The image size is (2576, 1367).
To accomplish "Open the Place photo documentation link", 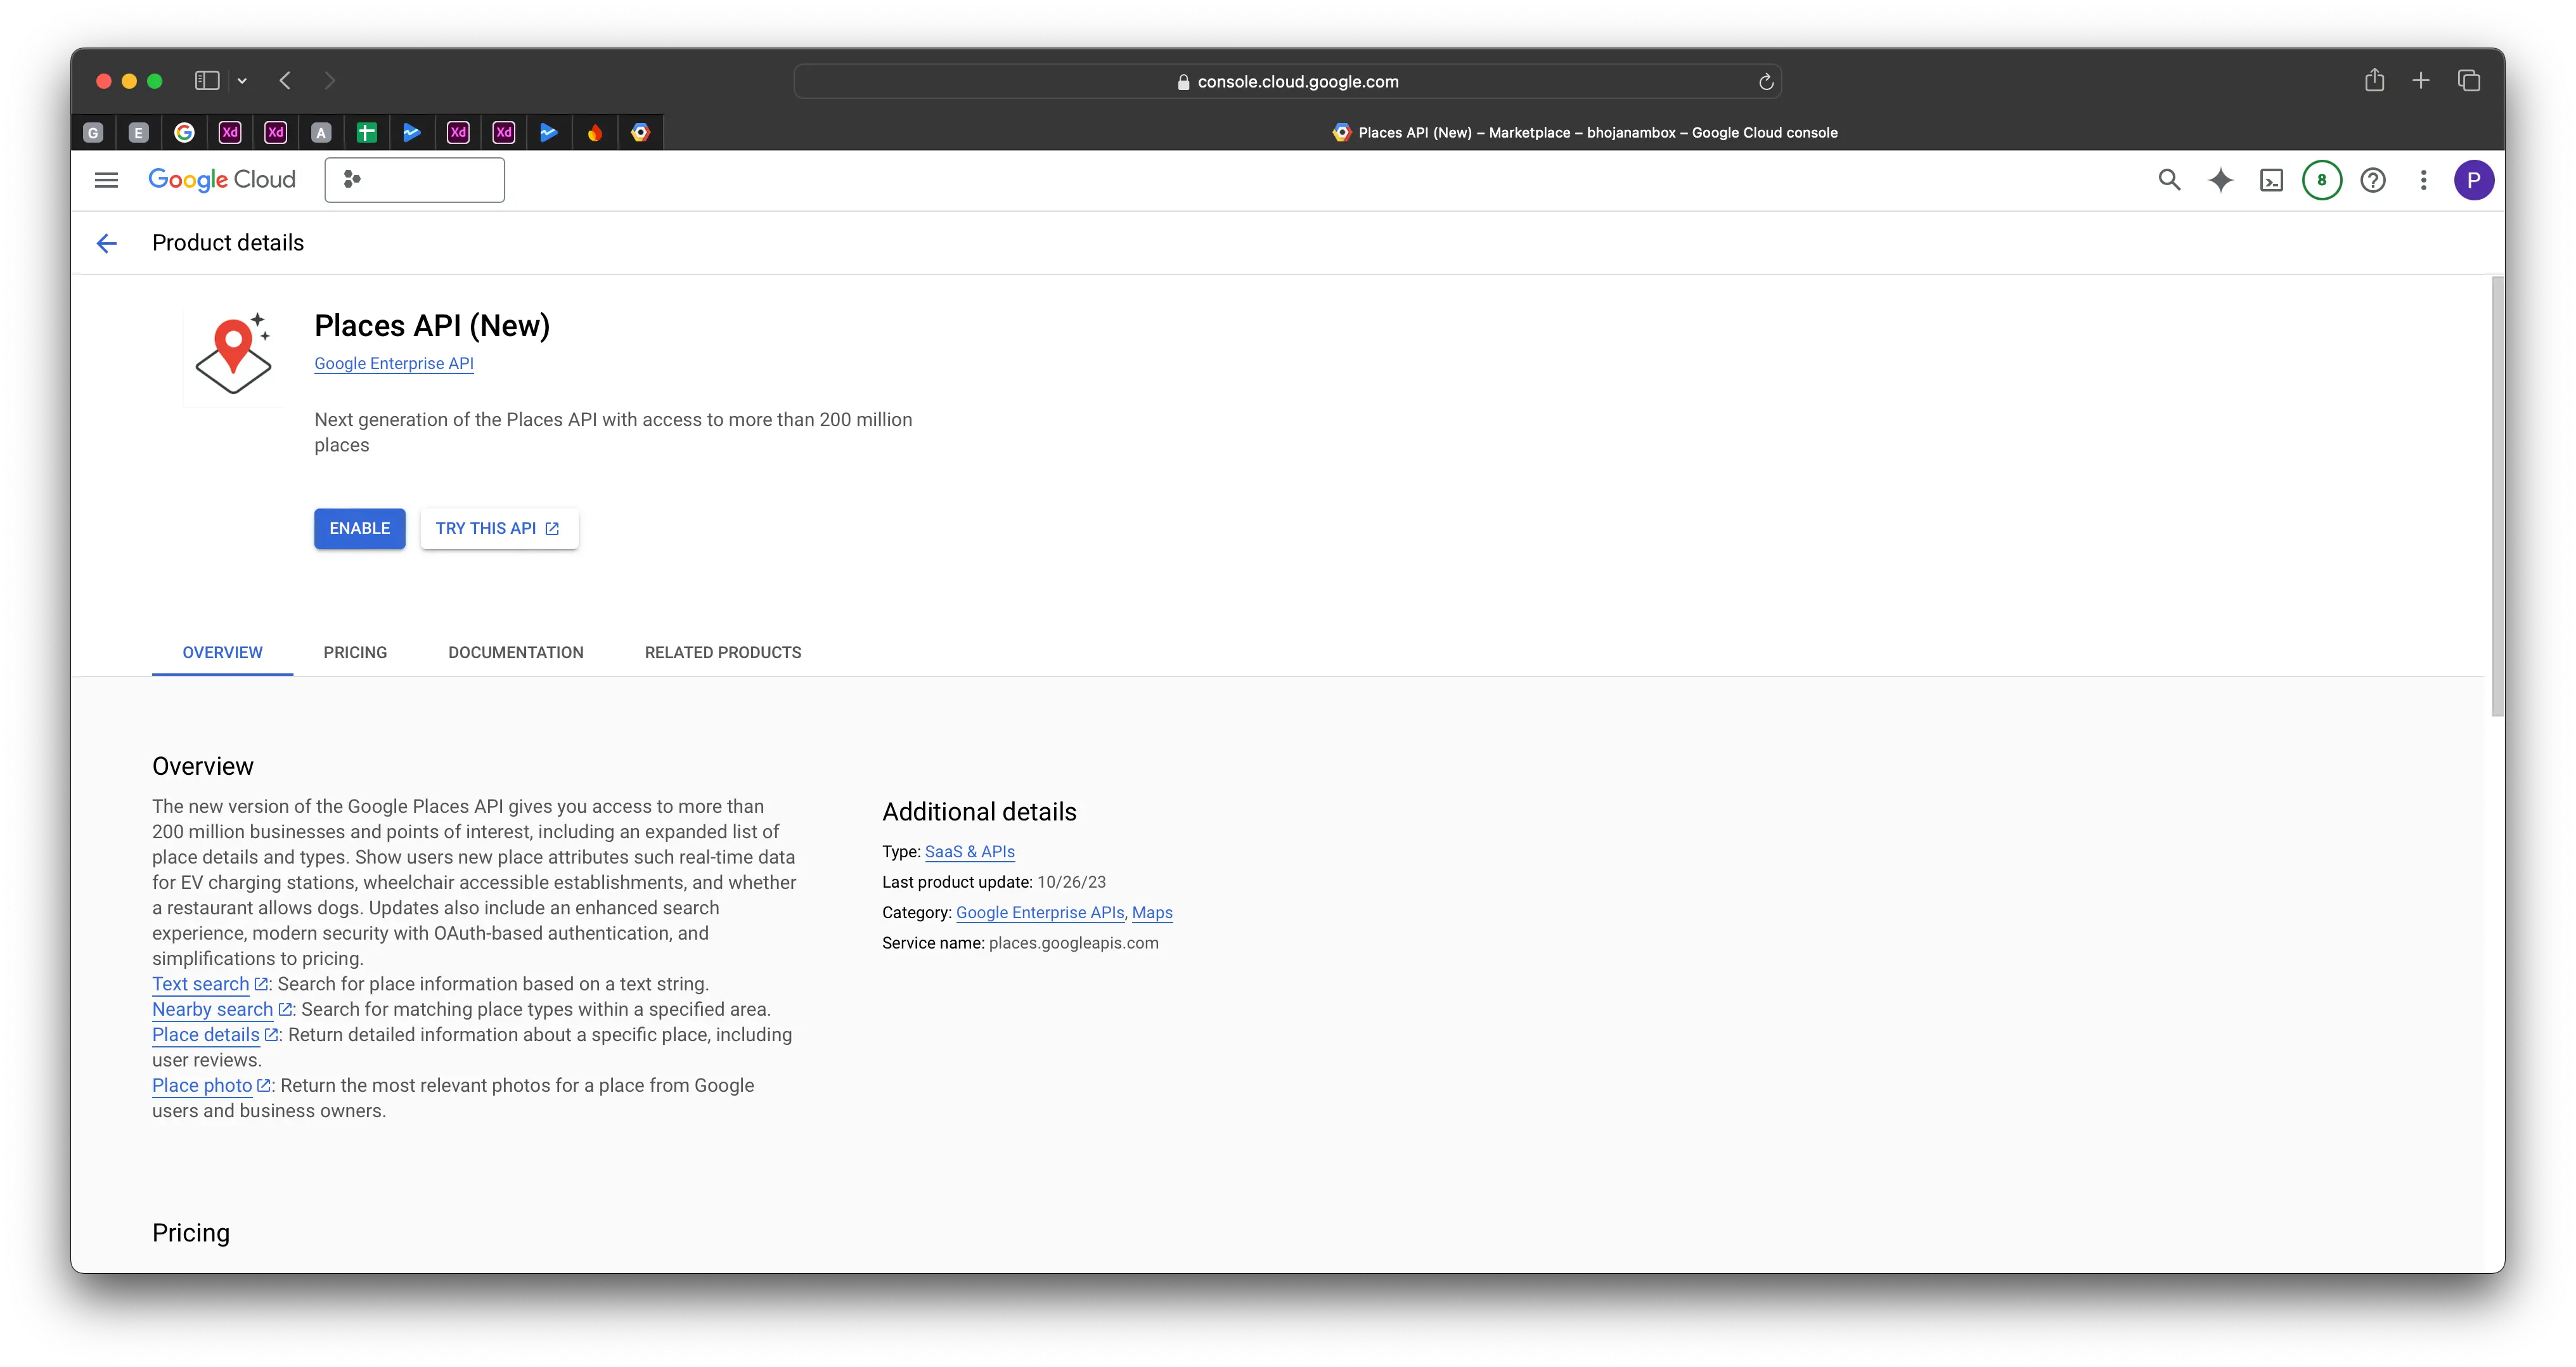I will pos(202,1086).
